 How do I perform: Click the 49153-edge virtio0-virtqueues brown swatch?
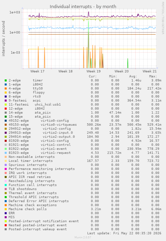pyautogui.click(x=6, y=125)
